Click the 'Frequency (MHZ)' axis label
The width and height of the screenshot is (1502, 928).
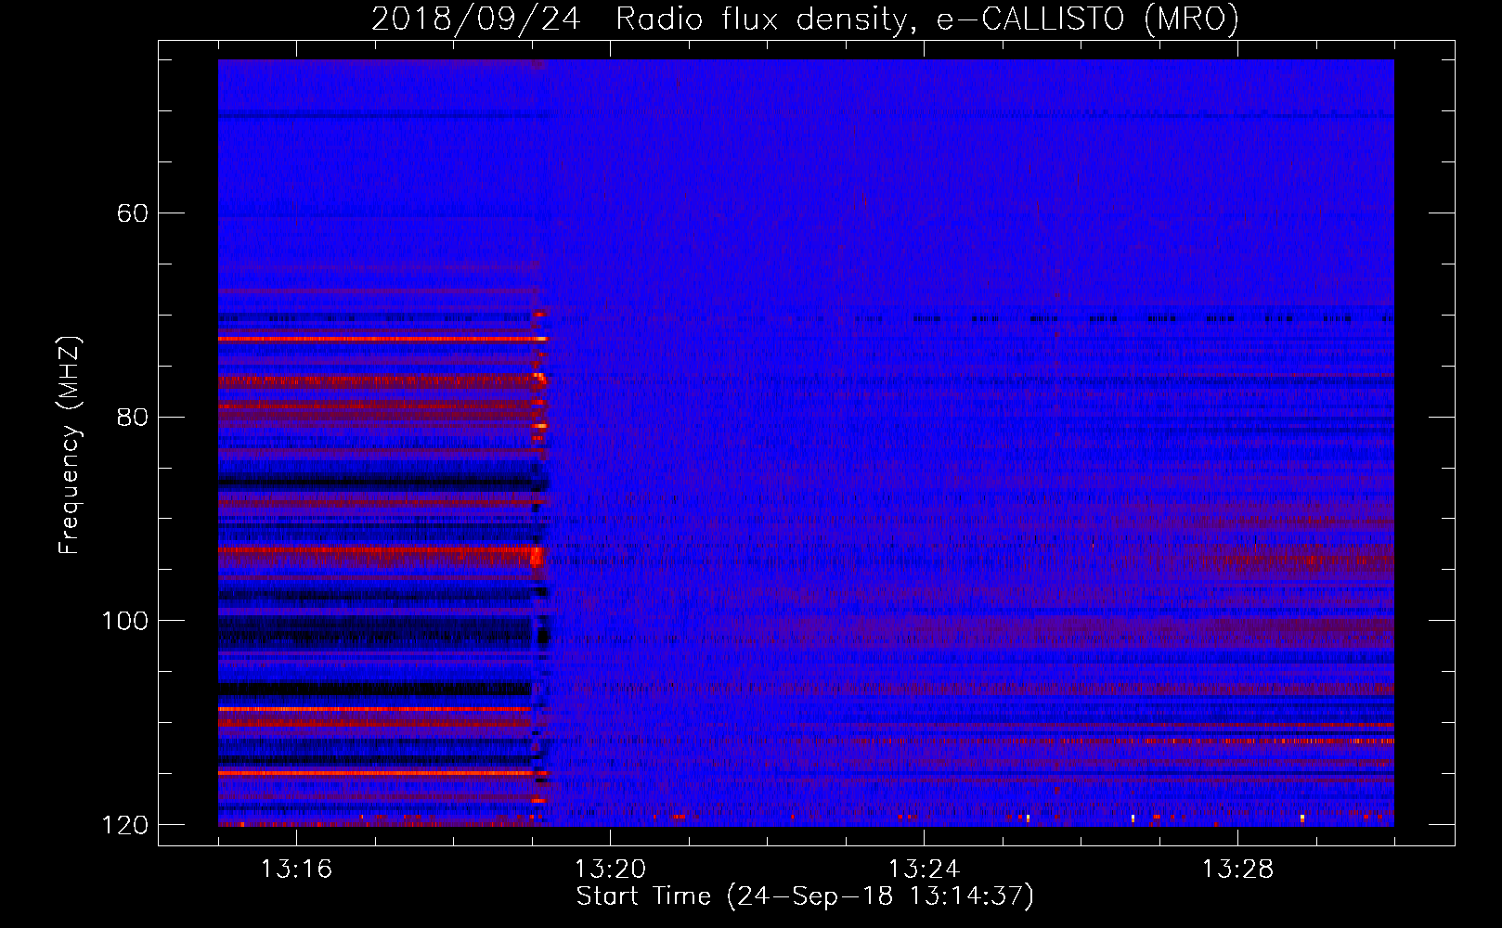(70, 445)
